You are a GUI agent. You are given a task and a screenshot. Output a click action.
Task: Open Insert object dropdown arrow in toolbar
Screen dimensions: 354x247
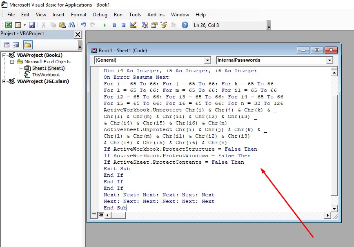tap(24, 25)
